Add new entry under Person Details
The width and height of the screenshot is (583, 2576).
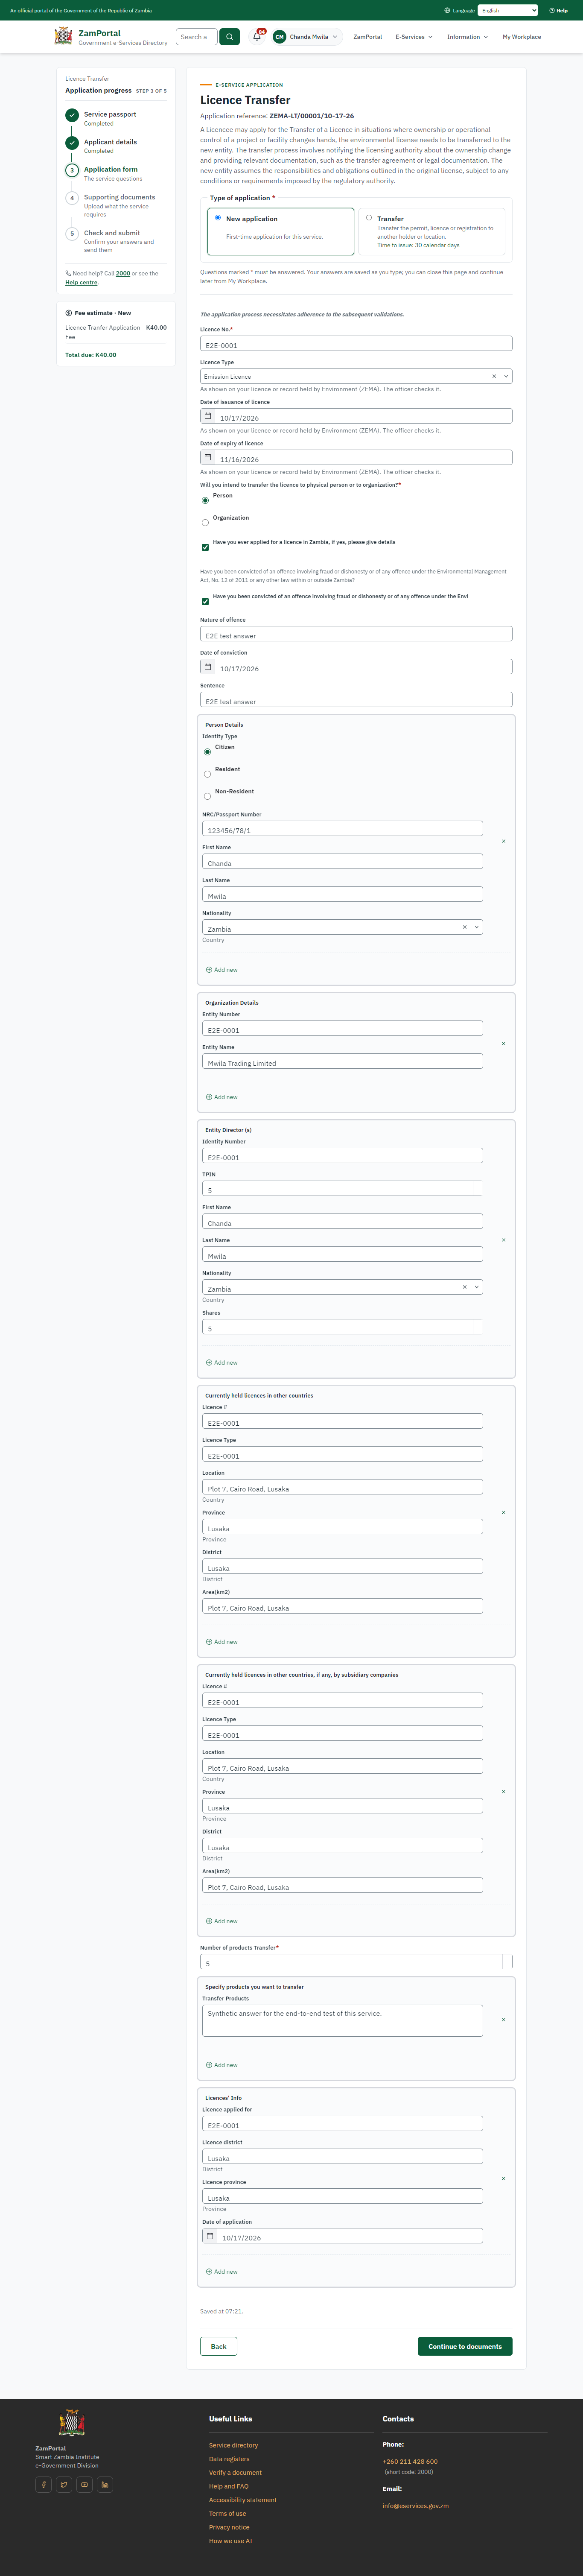[x=222, y=970]
